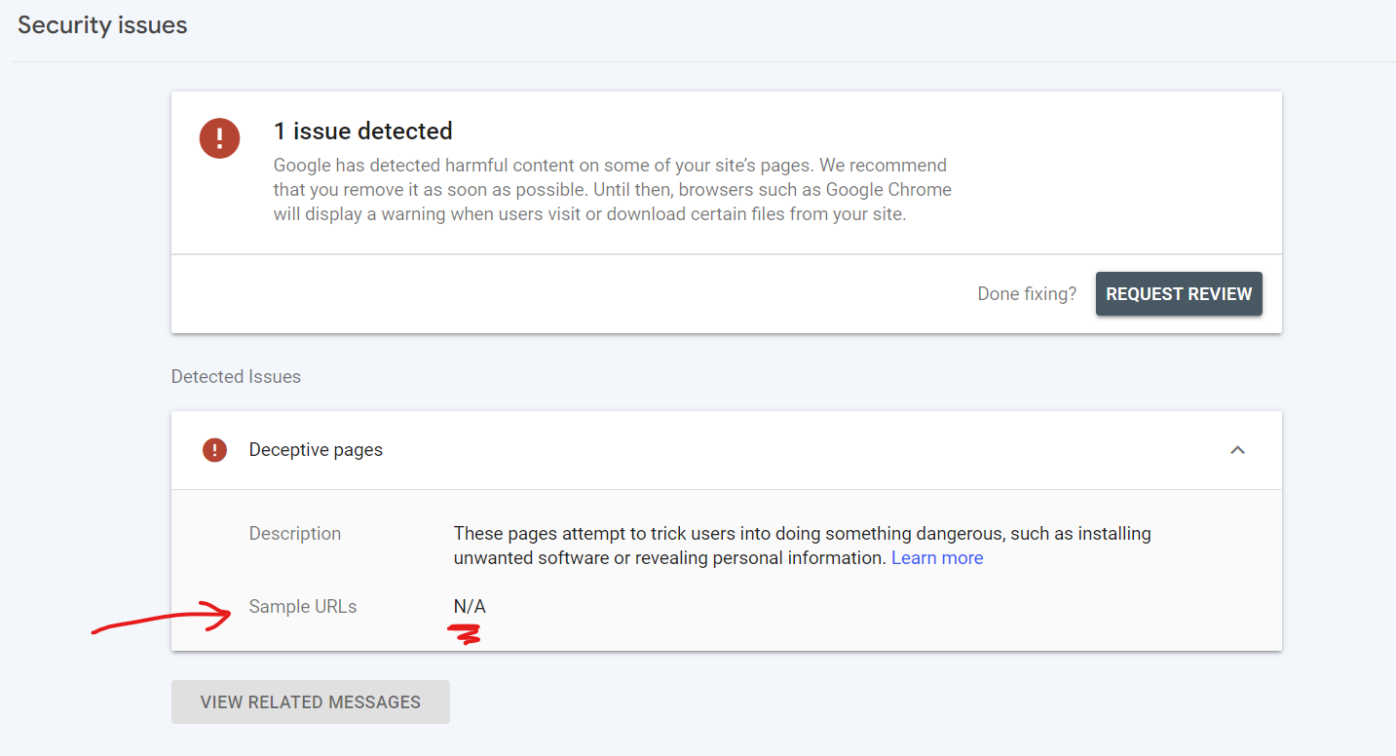Select the Deceptive pages row header
Viewport: 1396px width, 756px height.
[x=316, y=450]
